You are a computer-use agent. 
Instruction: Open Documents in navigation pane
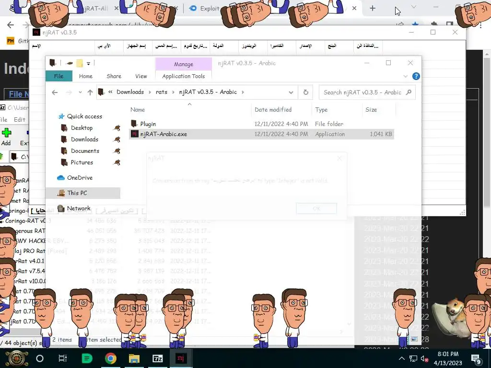pos(85,151)
